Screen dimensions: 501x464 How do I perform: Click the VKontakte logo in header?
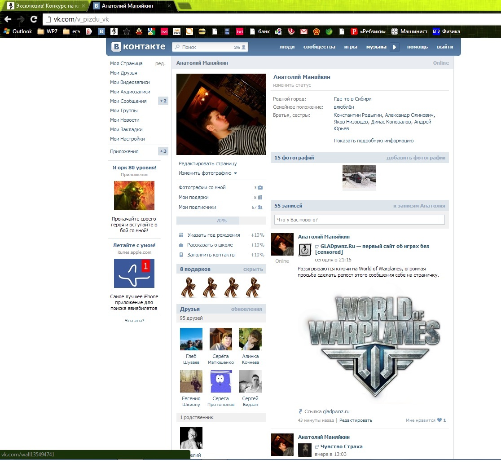(138, 47)
